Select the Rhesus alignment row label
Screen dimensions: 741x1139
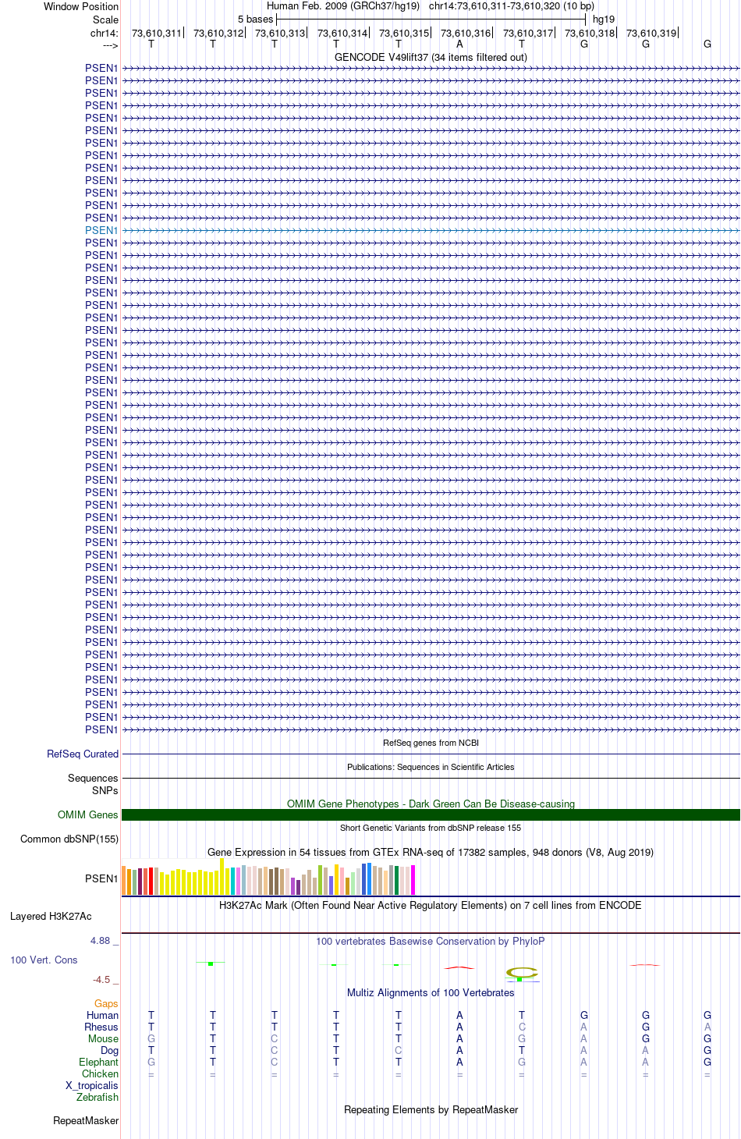[101, 1027]
